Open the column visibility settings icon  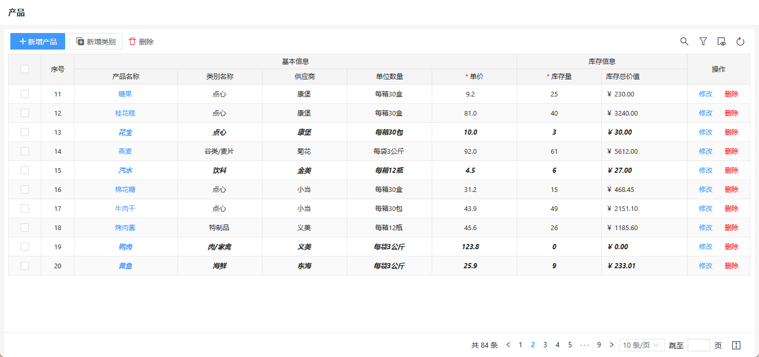point(721,41)
